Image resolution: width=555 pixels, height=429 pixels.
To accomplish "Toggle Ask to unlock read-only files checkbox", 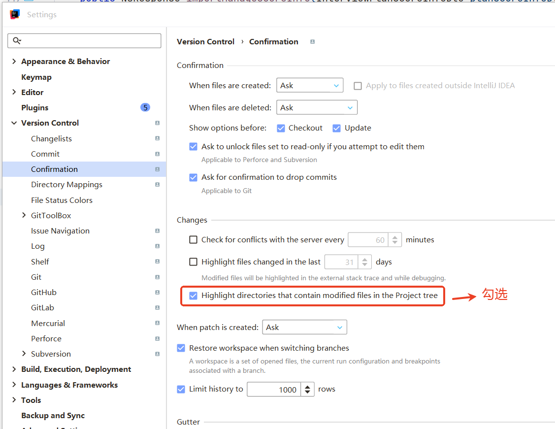I will (193, 147).
